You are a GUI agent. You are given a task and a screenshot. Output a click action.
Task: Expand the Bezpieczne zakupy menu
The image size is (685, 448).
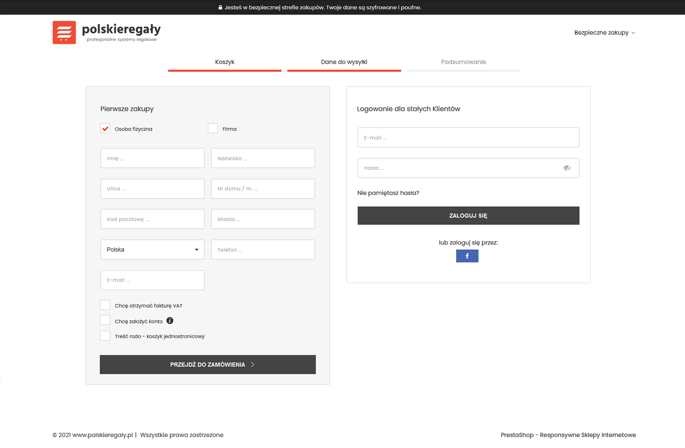pyautogui.click(x=604, y=33)
